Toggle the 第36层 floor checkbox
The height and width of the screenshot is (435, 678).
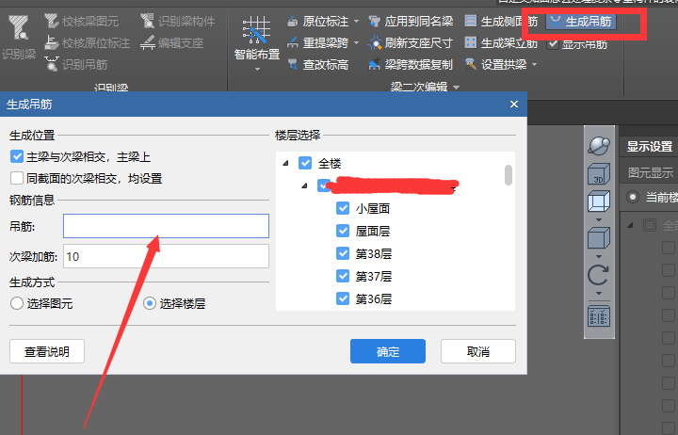point(343,298)
